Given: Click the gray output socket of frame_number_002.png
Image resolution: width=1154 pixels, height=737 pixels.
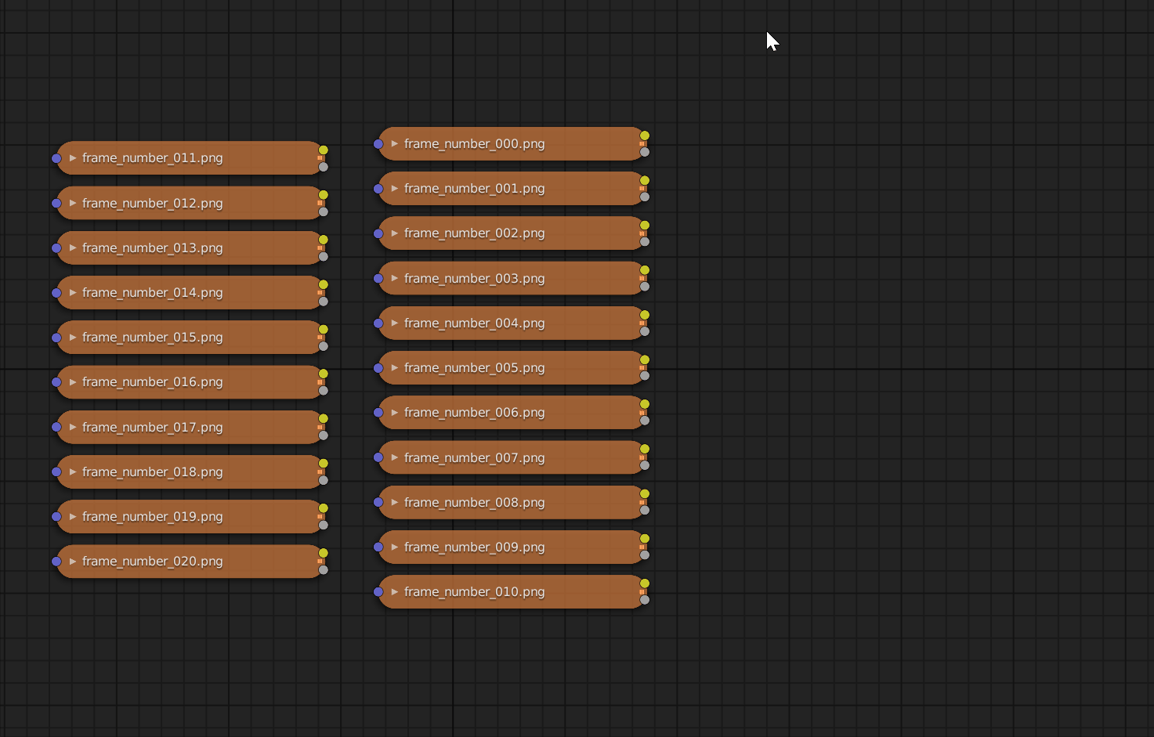Looking at the screenshot, I should 645,242.
